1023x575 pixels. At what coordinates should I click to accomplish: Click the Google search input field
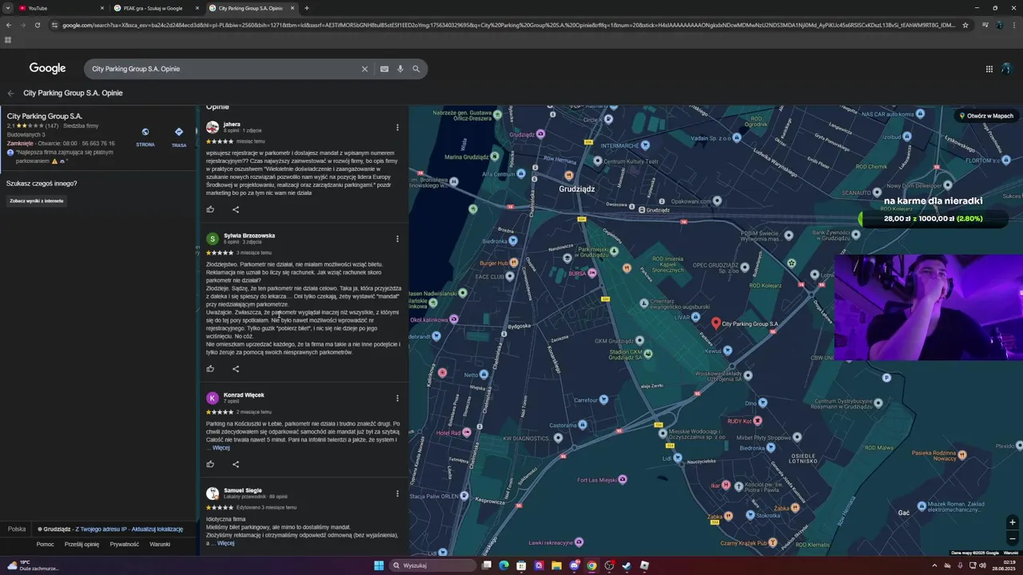224,69
